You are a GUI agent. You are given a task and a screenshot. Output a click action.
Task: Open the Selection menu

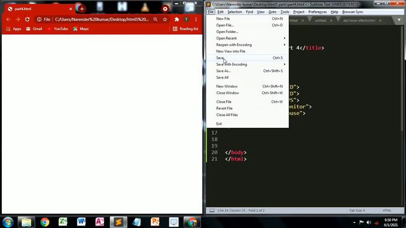pos(235,12)
